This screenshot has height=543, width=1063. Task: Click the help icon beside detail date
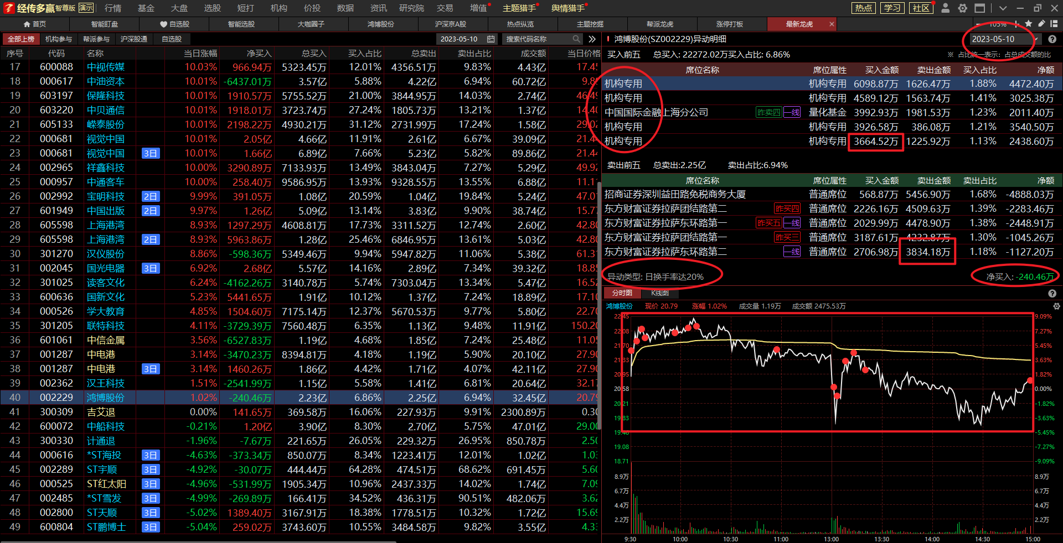1052,39
